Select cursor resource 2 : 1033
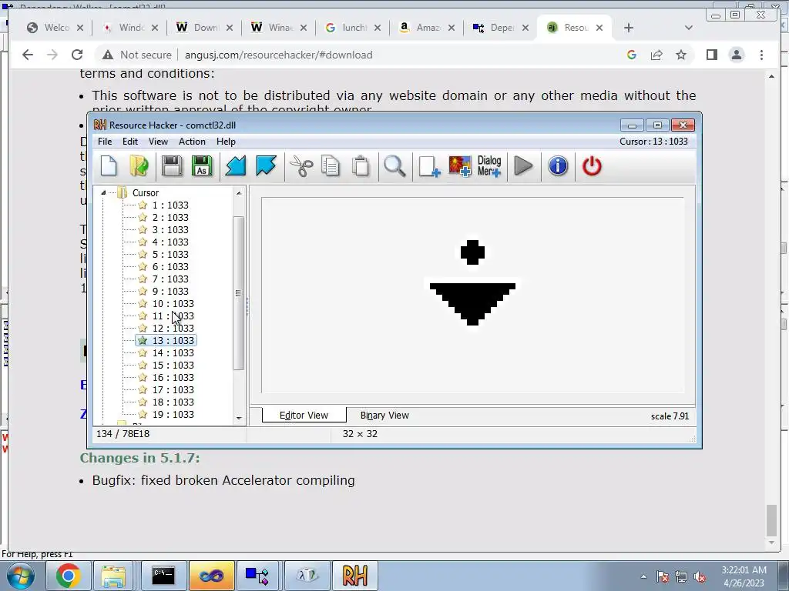 tap(170, 218)
